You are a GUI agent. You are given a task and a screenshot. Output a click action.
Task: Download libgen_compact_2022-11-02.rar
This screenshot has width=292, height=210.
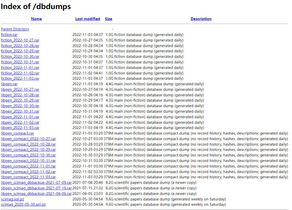point(28,172)
